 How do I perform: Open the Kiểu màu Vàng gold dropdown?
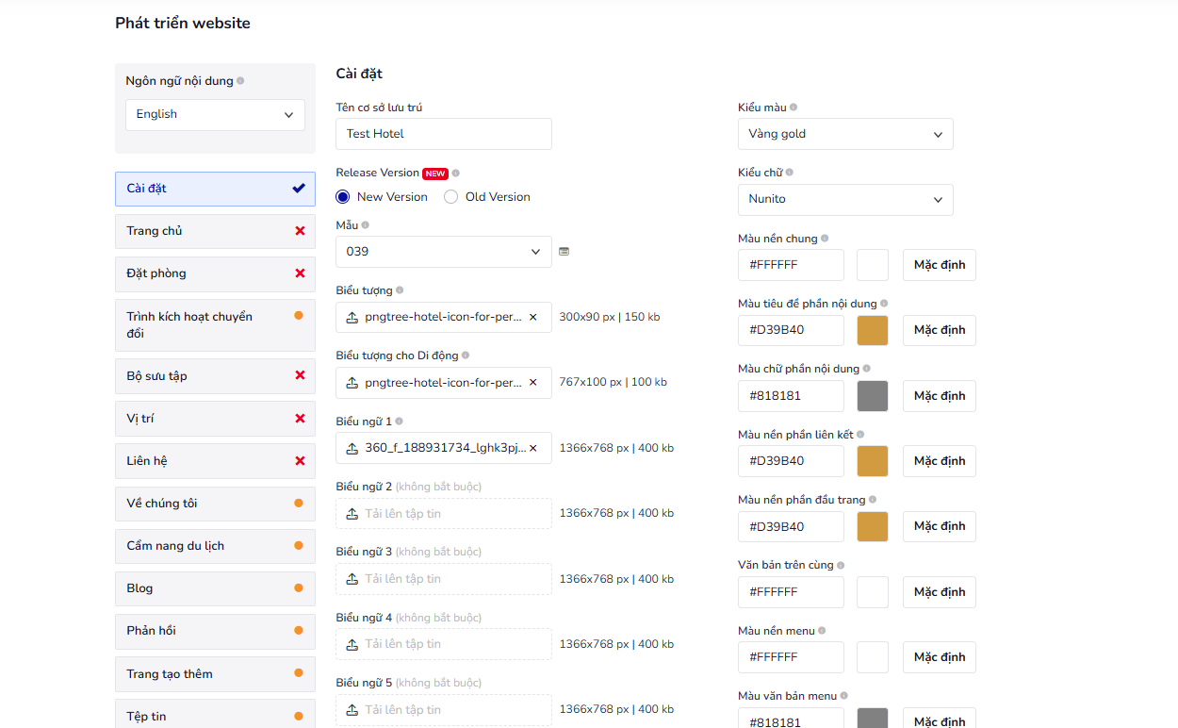(x=845, y=134)
